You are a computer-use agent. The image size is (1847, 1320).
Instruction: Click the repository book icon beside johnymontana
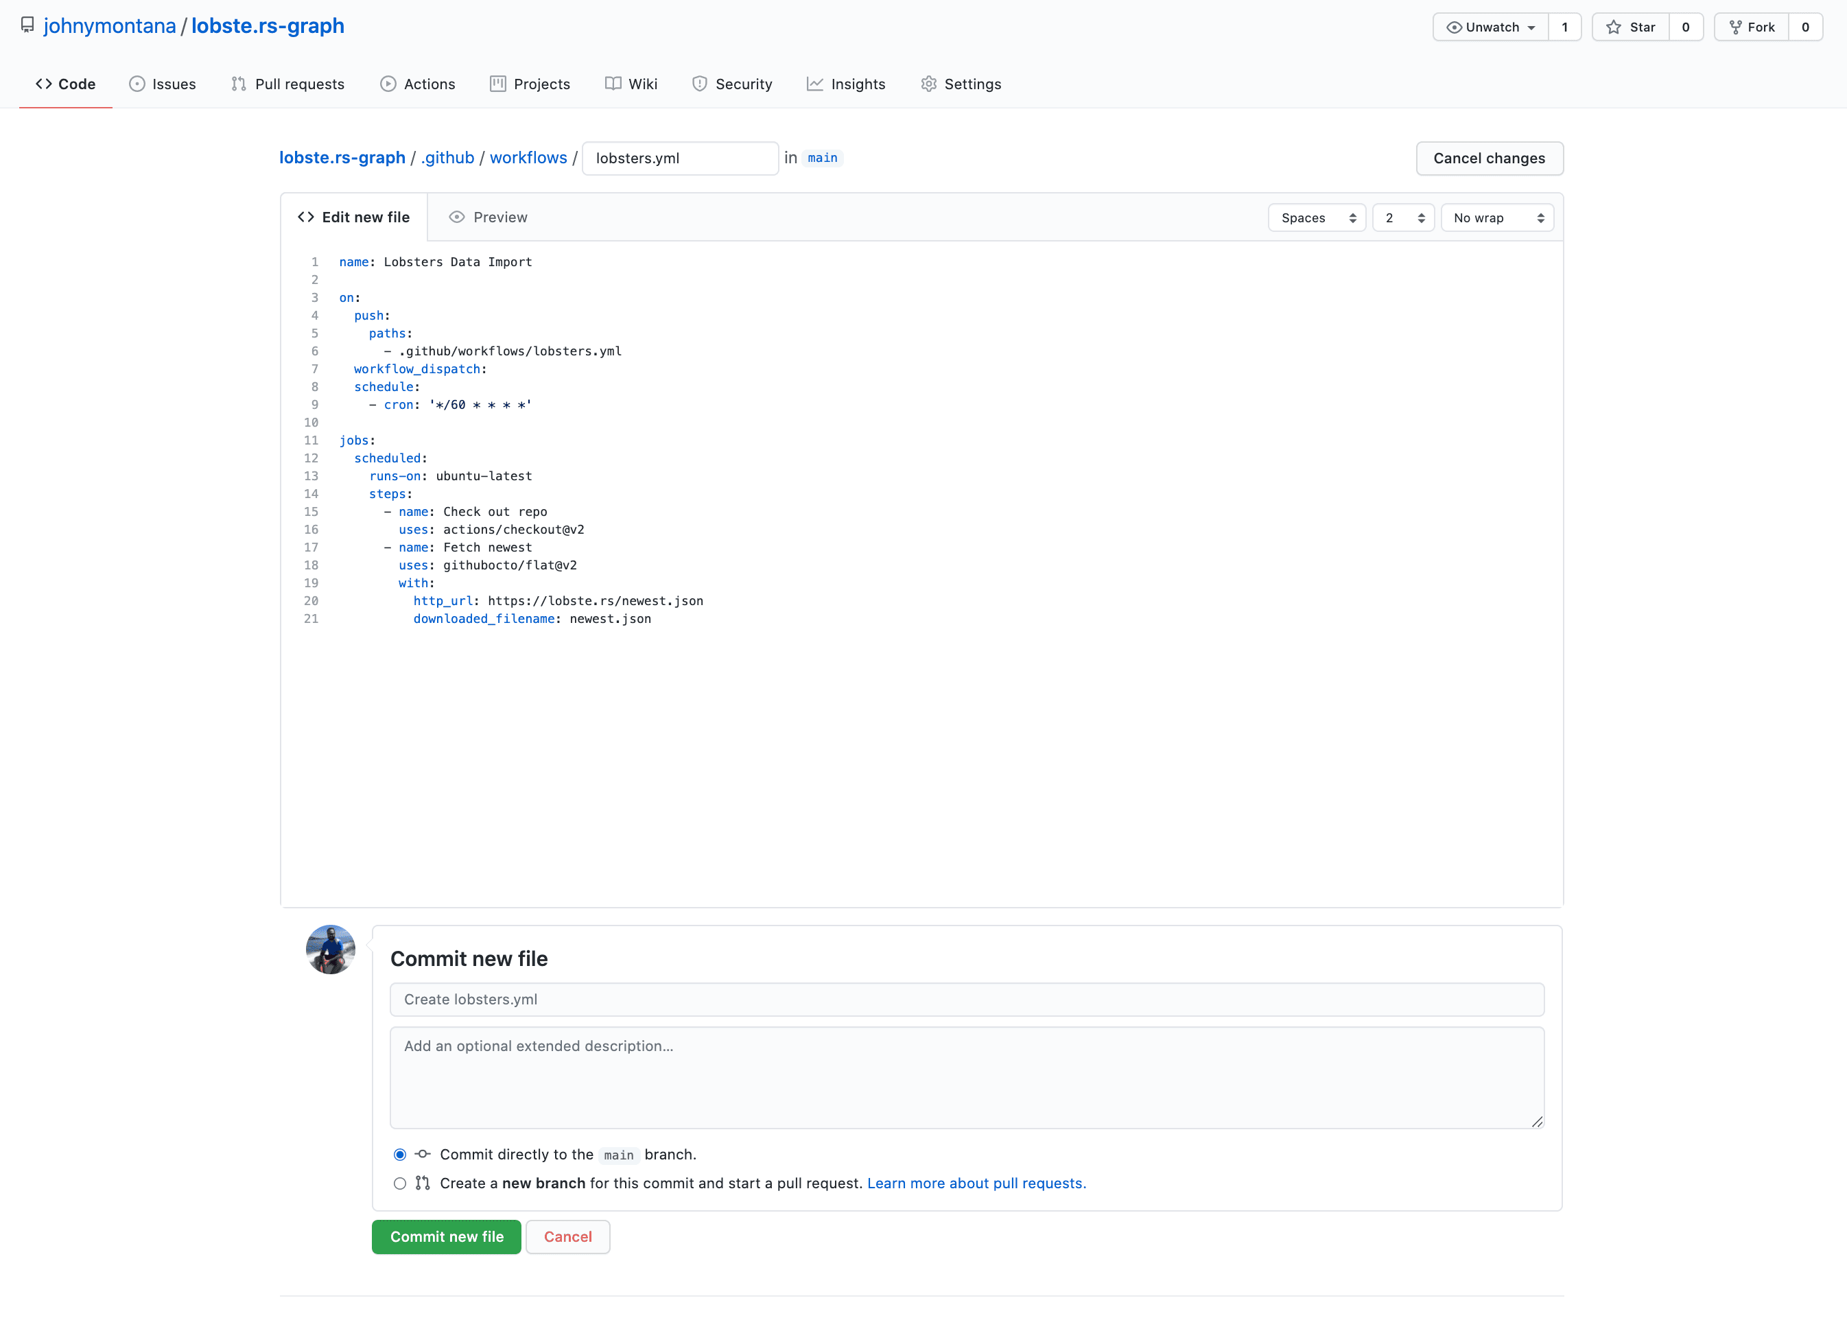coord(27,25)
